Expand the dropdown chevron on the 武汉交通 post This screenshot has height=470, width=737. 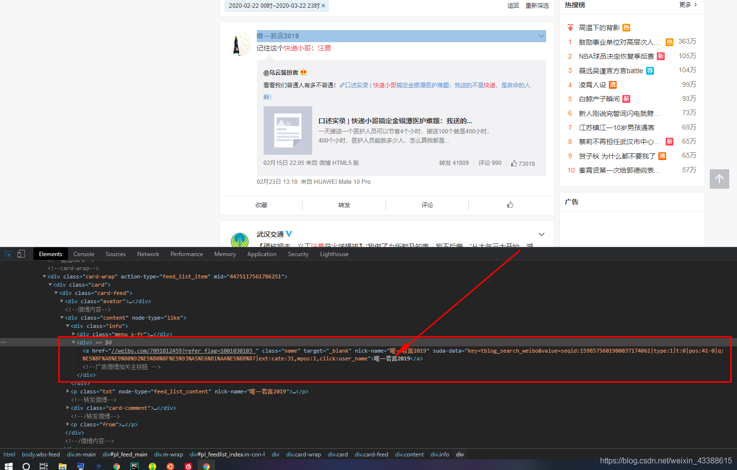541,234
